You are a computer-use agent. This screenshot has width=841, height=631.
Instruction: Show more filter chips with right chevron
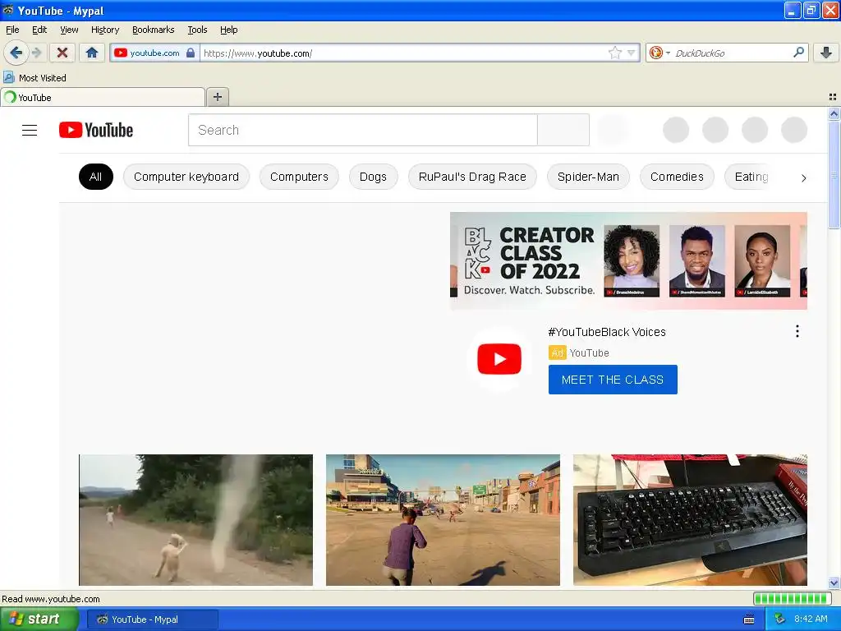803,177
